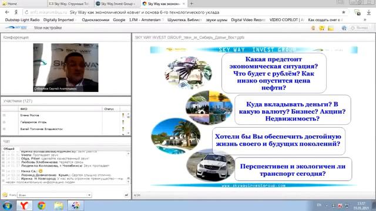Click the yellow folder icon in webinar toolbar
This screenshot has width=376, height=211.
tap(331, 28)
